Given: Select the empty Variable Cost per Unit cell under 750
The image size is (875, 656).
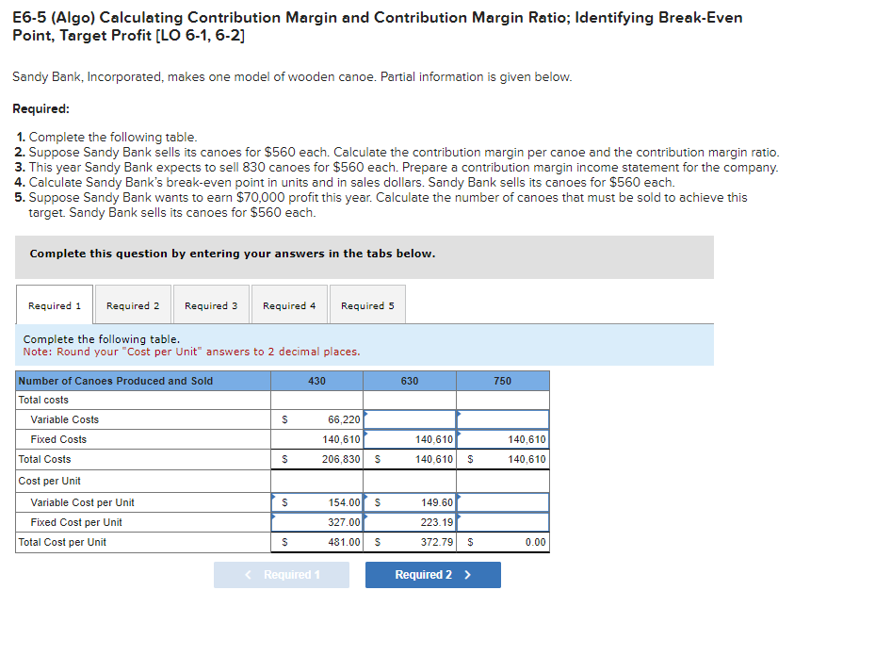Looking at the screenshot, I should point(502,502).
